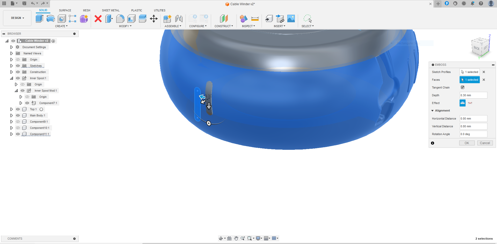Open the CREATE dropdown menu
497x244 pixels.
[x=61, y=26]
